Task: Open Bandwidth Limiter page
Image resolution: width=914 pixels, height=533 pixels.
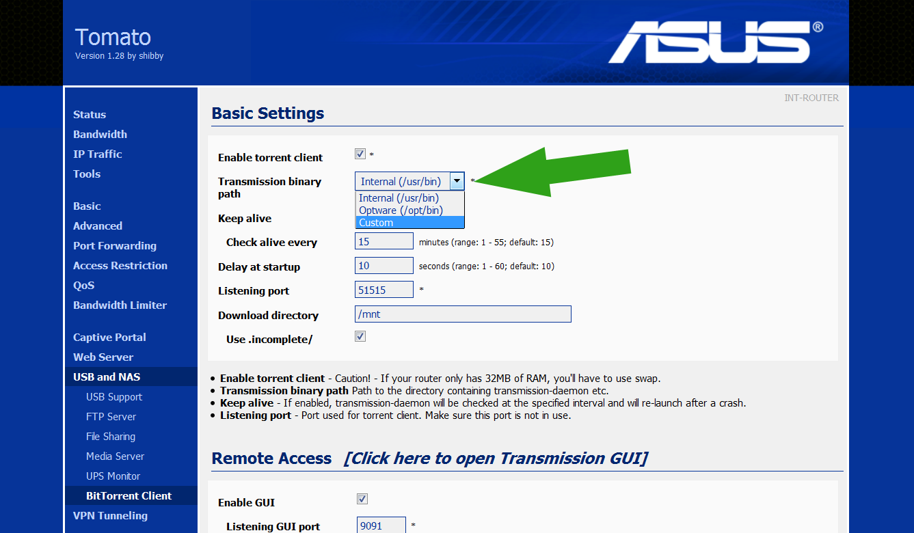Action: pyautogui.click(x=120, y=305)
